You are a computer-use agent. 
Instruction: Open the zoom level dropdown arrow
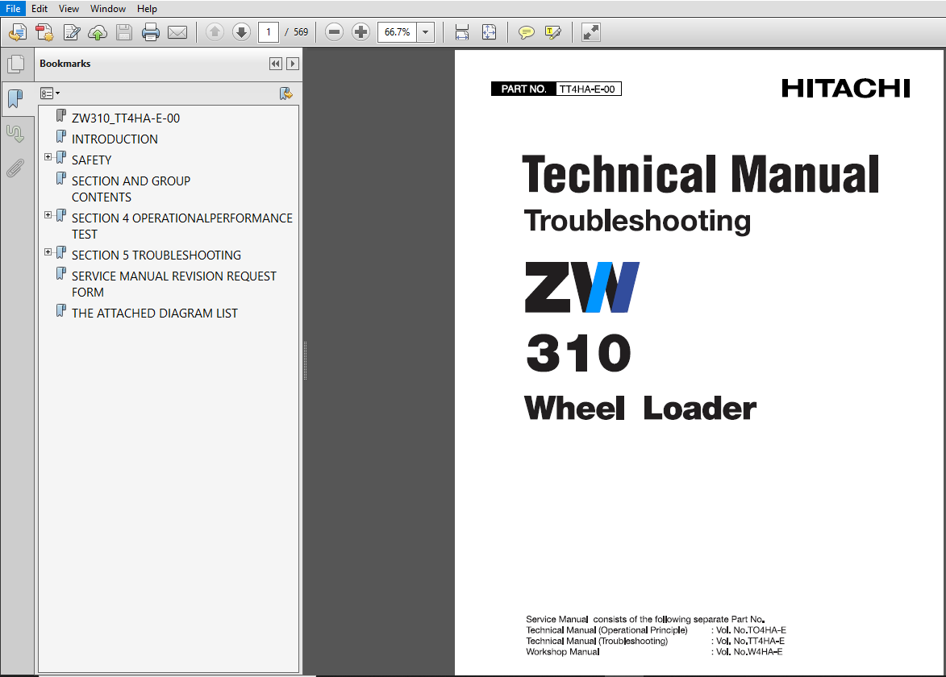[425, 32]
